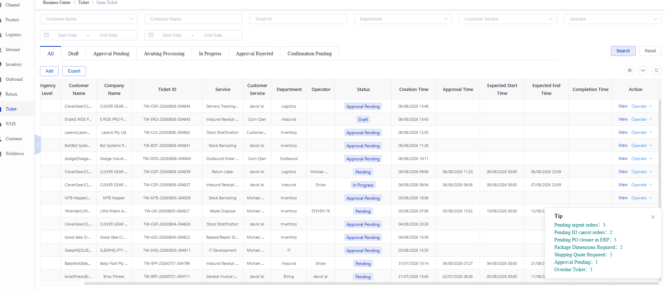Focus the Ticket ID search field

(298, 19)
